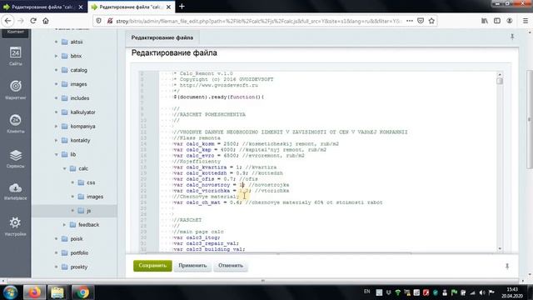
Task: Pin the button bar with bottom pin
Action: click(507, 266)
